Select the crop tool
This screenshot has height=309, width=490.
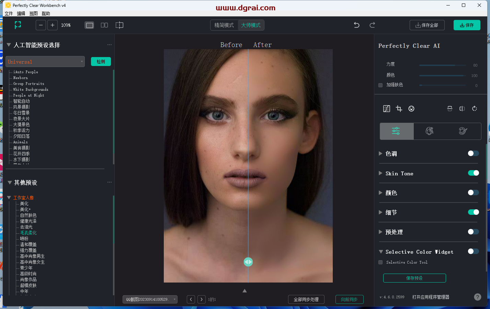399,109
